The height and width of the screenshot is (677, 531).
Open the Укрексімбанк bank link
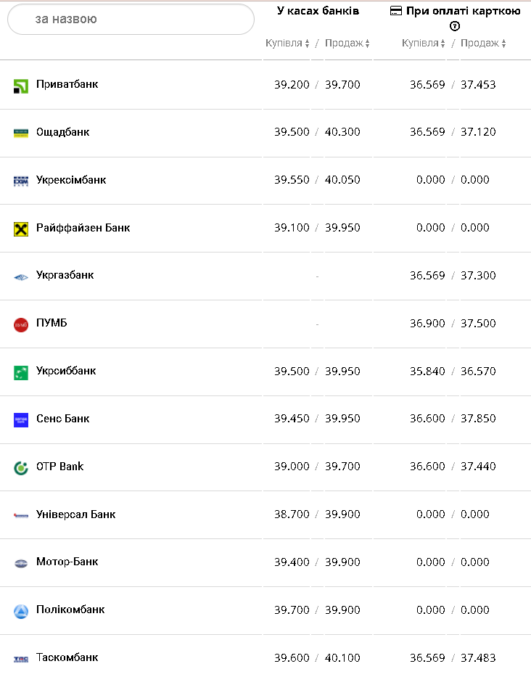pyautogui.click(x=71, y=180)
